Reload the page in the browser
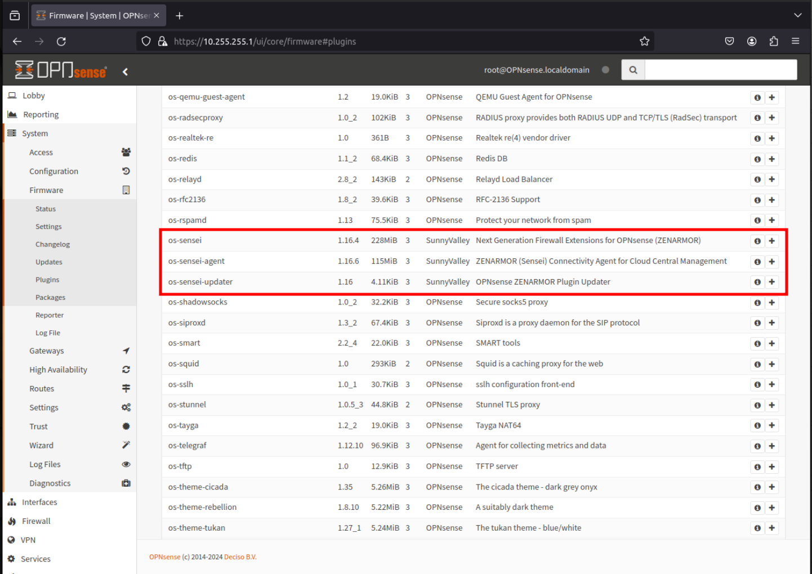The height and width of the screenshot is (574, 812). [x=61, y=41]
